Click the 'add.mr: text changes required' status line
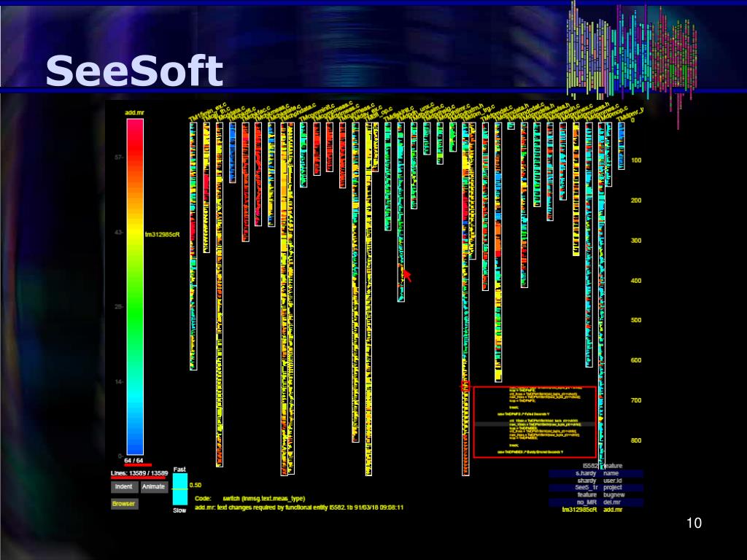This screenshot has width=747, height=560. [x=299, y=507]
